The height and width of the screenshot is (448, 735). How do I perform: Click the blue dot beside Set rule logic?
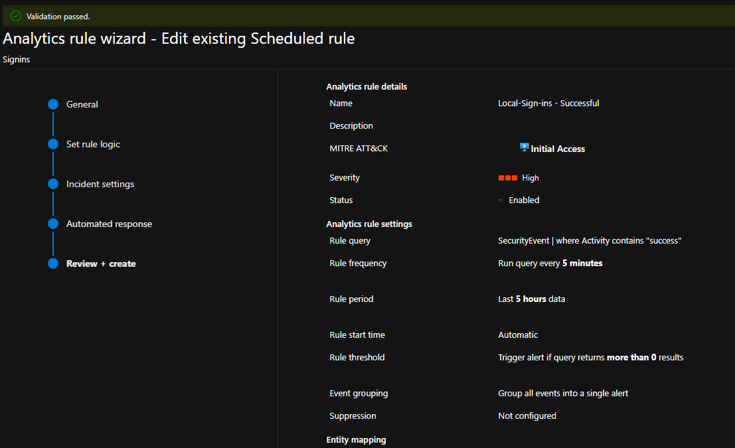click(x=53, y=144)
